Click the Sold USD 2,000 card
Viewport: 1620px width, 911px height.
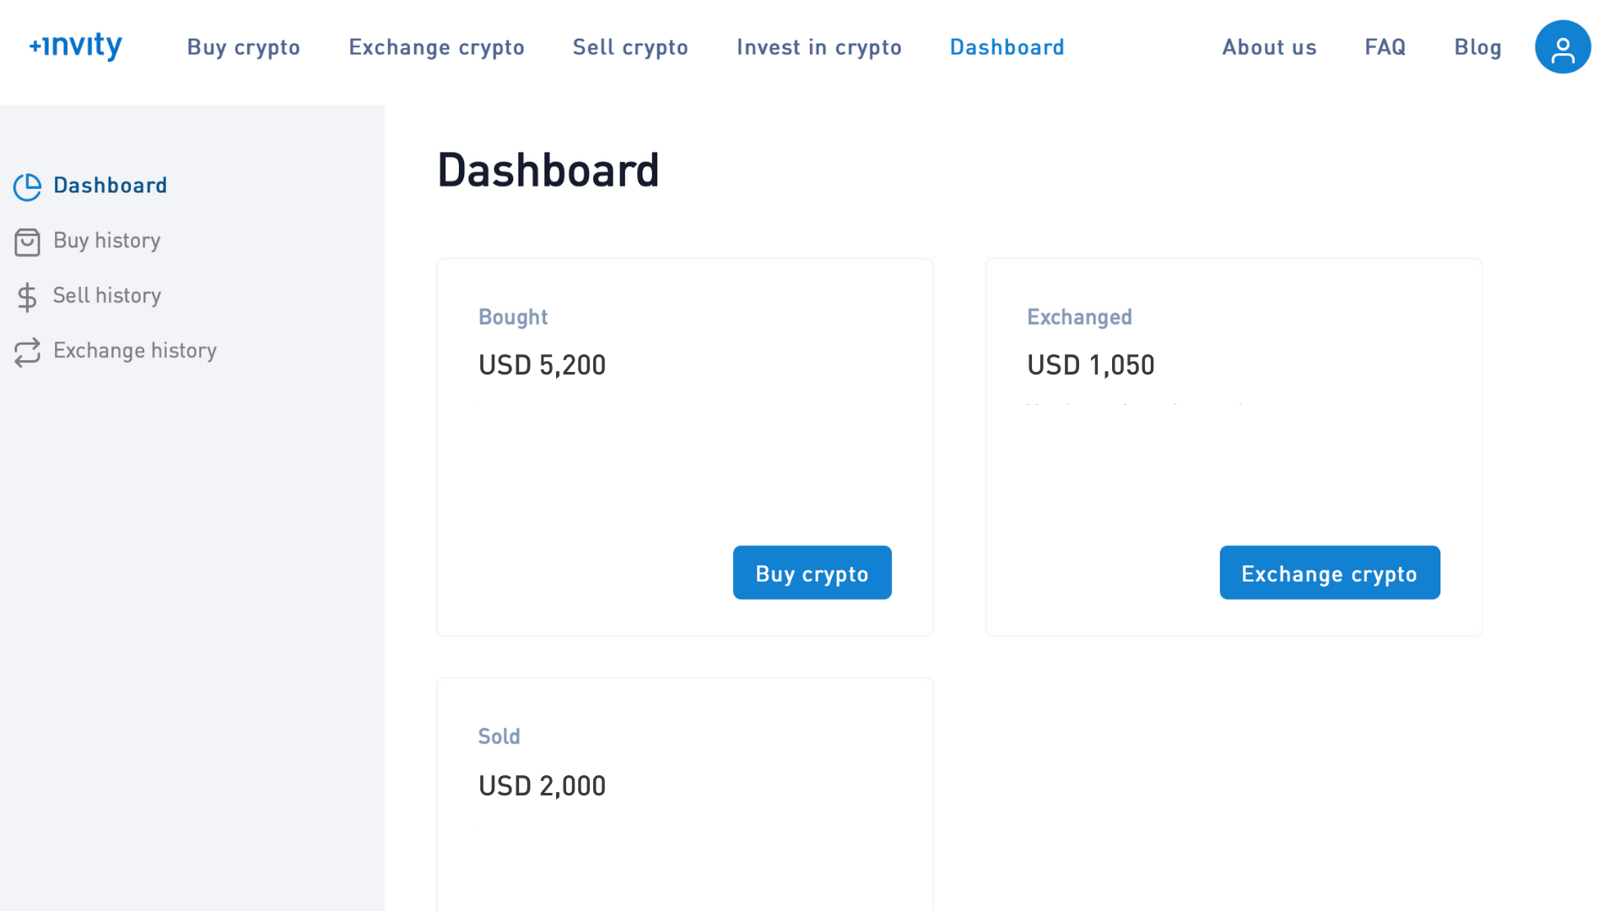684,793
